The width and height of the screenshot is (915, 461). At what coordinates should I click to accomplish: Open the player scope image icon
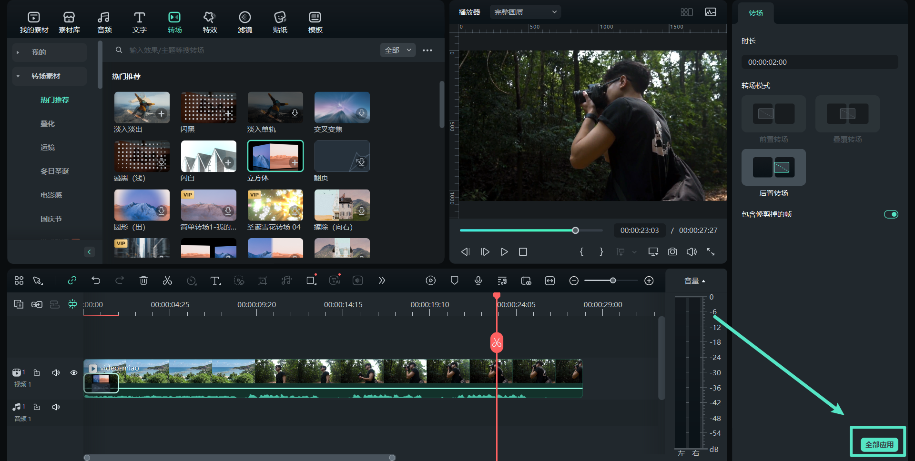(711, 12)
